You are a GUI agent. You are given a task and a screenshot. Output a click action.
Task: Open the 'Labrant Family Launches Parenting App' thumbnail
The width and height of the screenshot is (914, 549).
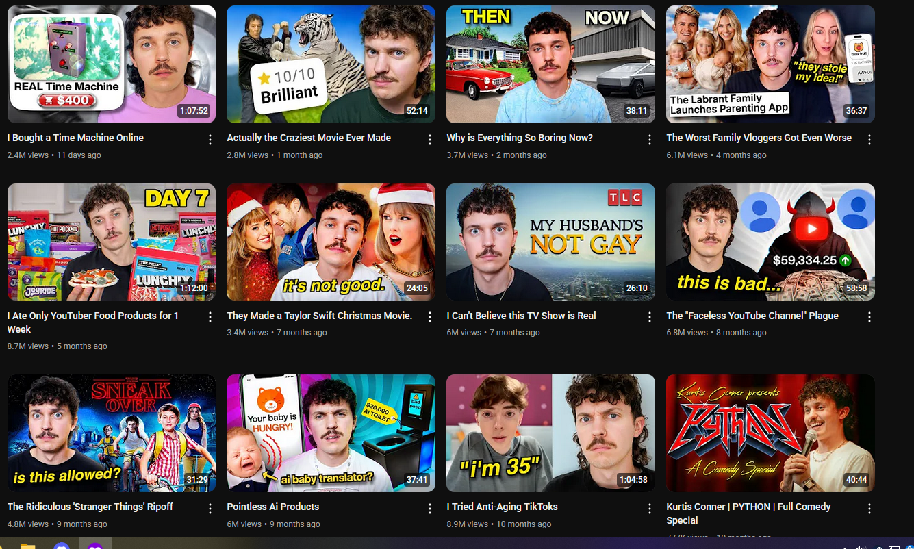[771, 64]
